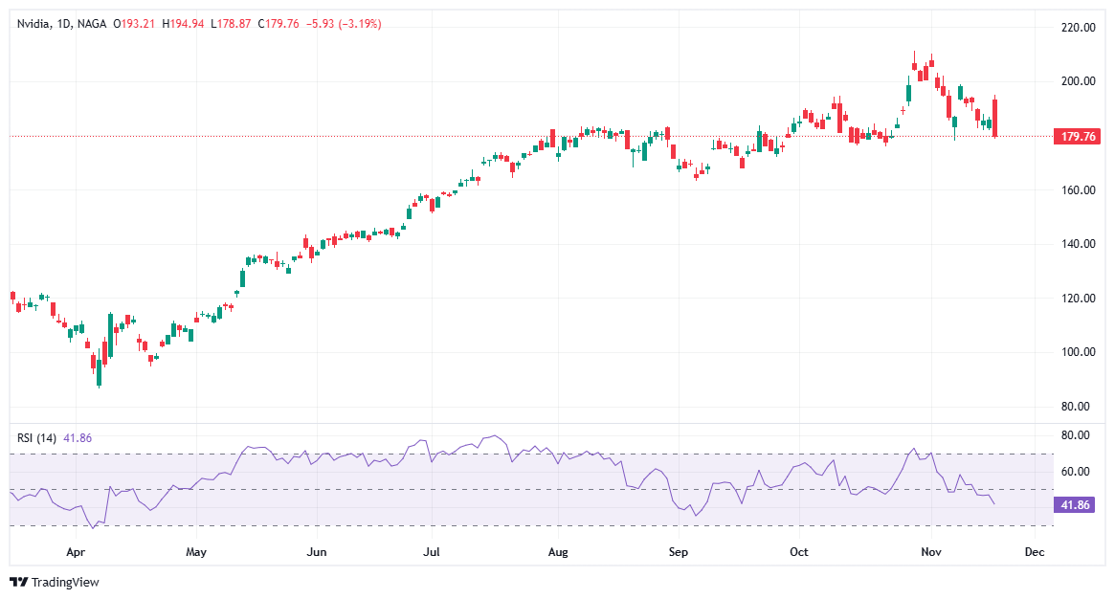The image size is (1115, 599).
Task: Select the Dec label on time axis
Action: 1035,552
